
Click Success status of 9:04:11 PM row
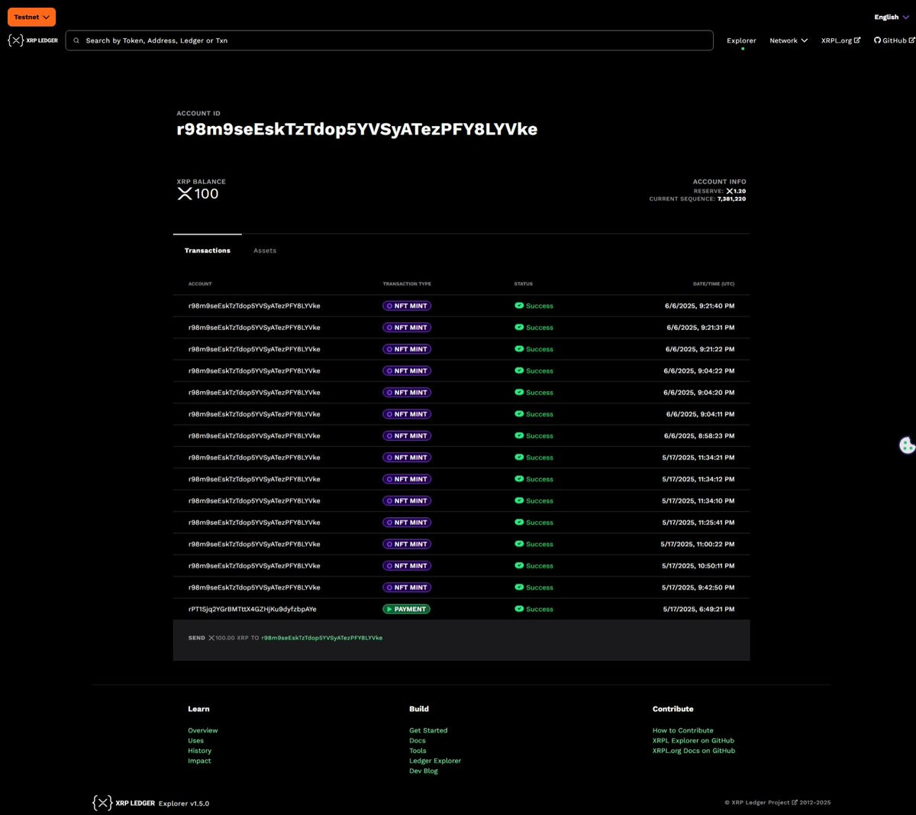point(534,414)
